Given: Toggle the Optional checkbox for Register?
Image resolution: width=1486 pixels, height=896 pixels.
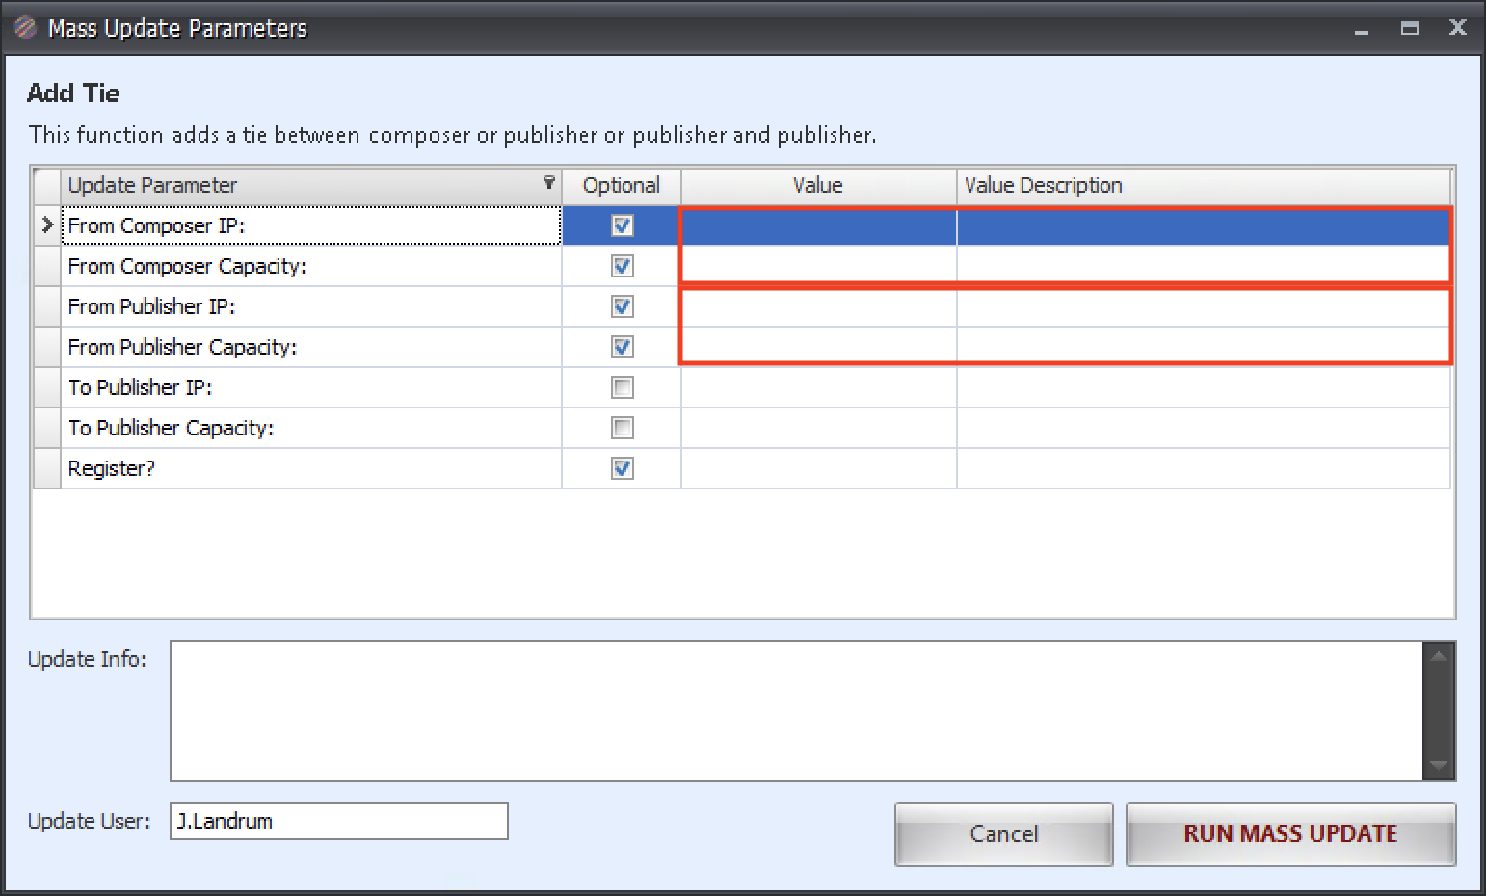Looking at the screenshot, I should coord(623,468).
